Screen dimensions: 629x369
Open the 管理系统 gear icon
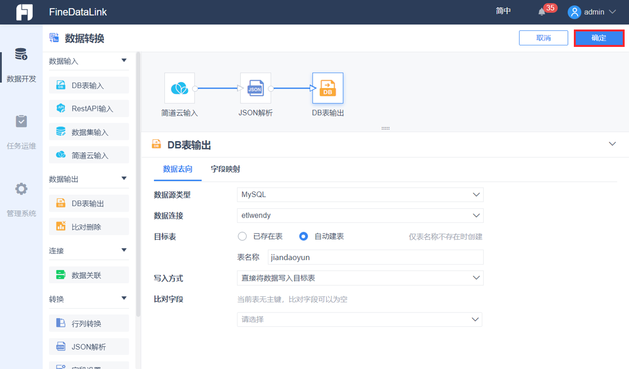pos(21,189)
